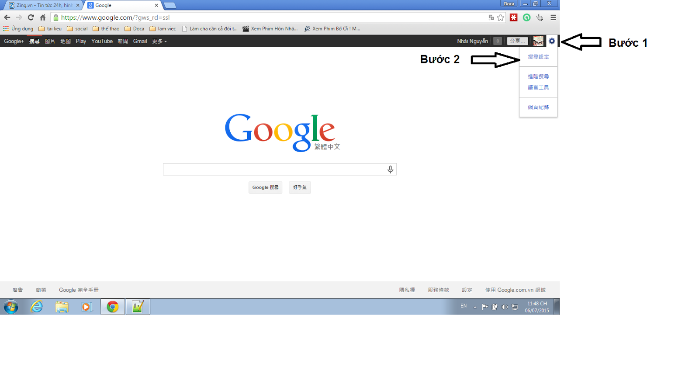This screenshot has height=391, width=699.
Task: Go to the home page icon
Action: 43,17
